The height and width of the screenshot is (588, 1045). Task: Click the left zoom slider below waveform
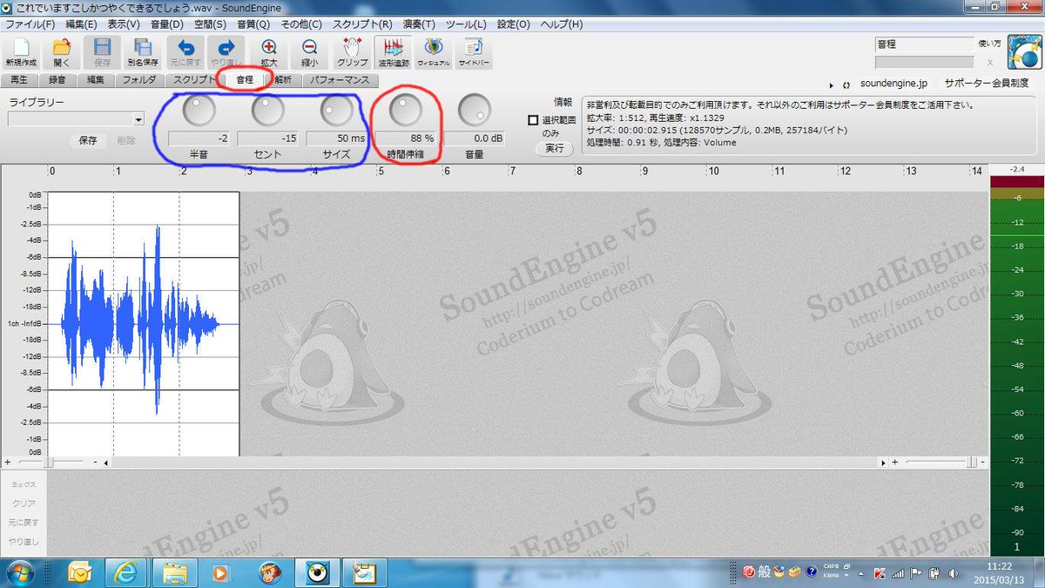click(x=51, y=461)
